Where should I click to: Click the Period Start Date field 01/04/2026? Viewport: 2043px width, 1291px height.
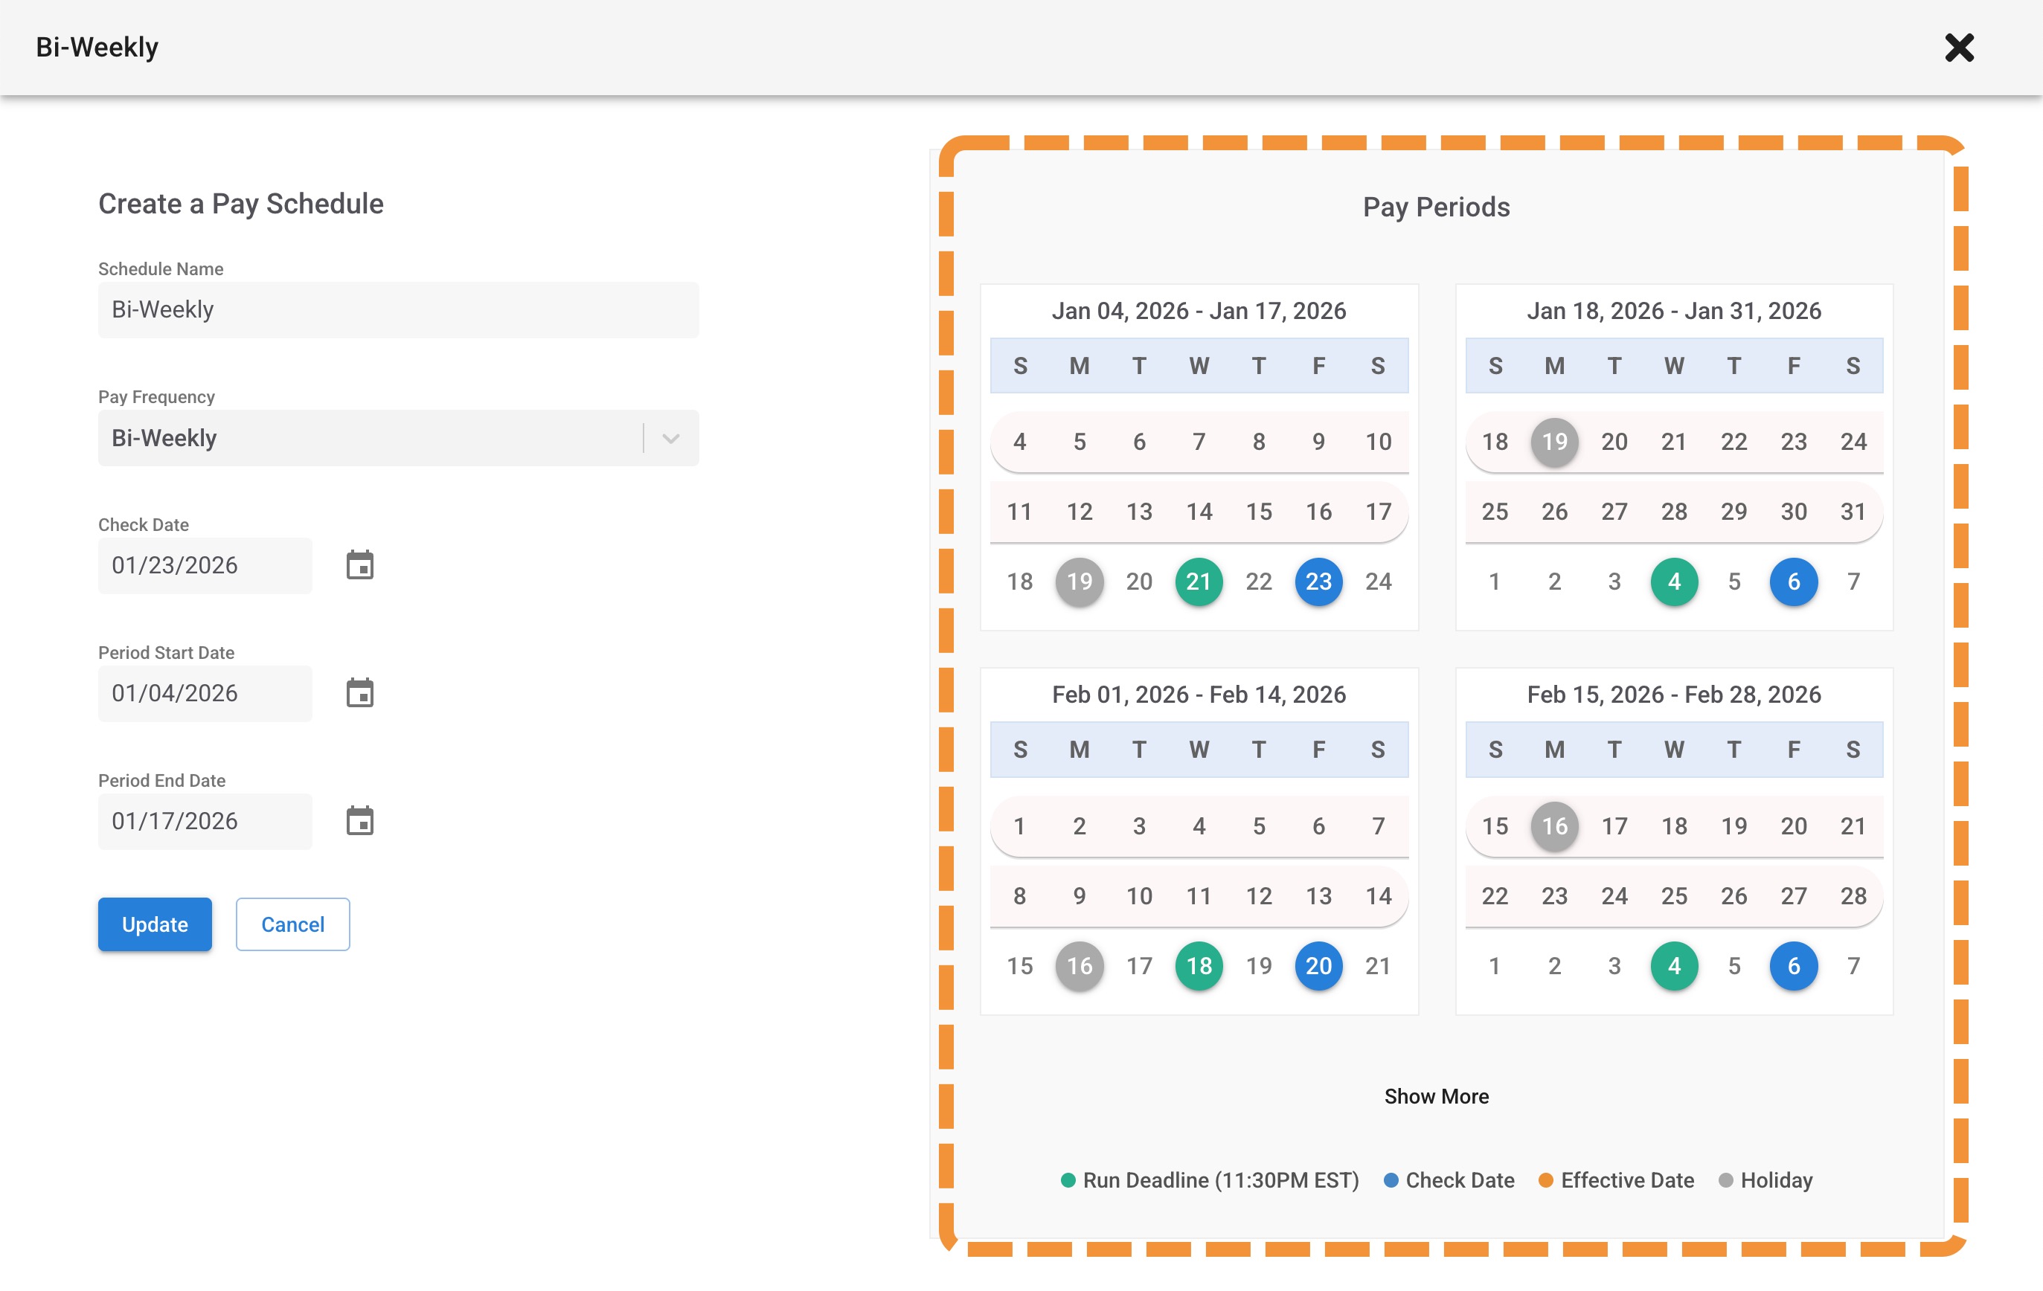click(x=205, y=694)
